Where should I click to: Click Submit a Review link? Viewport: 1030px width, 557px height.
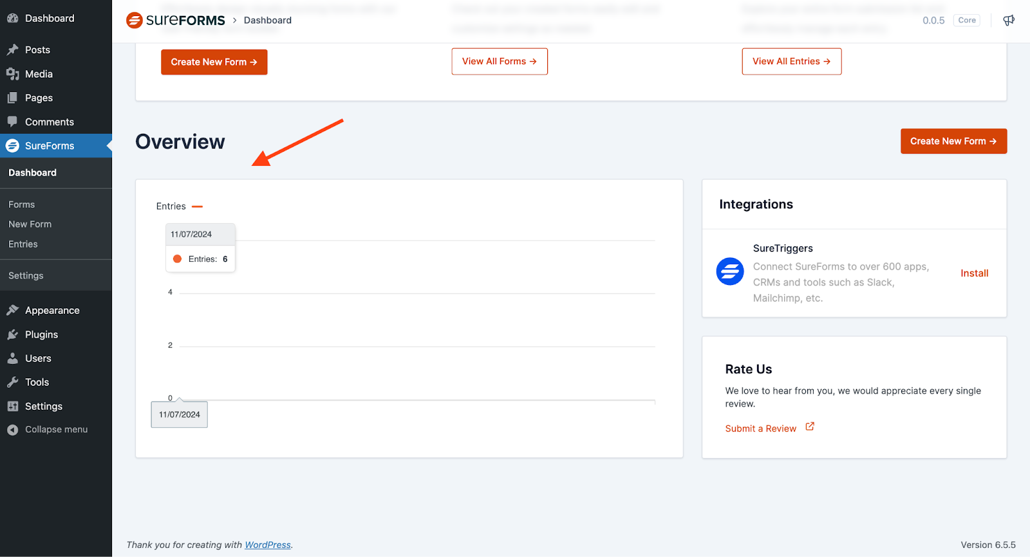760,428
